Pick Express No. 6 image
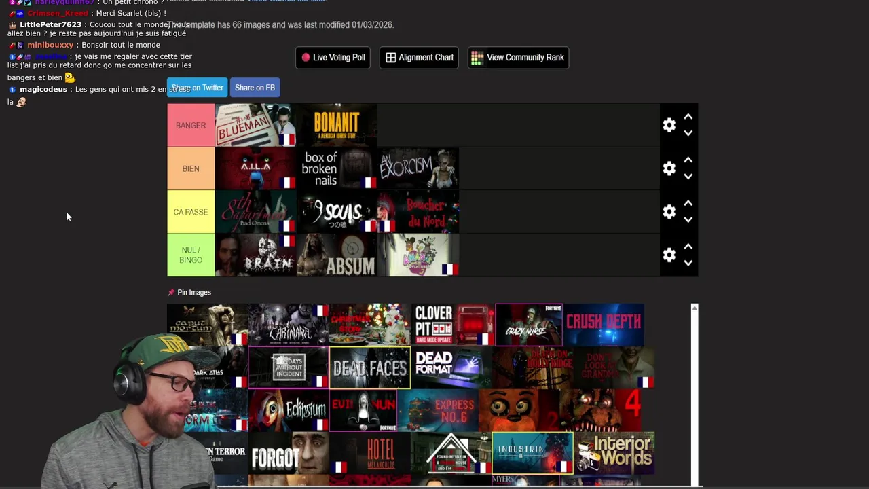Screen dimensions: 869x489 click(x=438, y=410)
